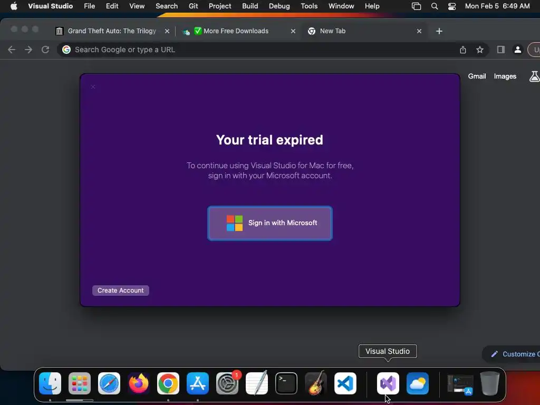The image size is (540, 405).
Task: Open the Help menu
Action: point(372,6)
